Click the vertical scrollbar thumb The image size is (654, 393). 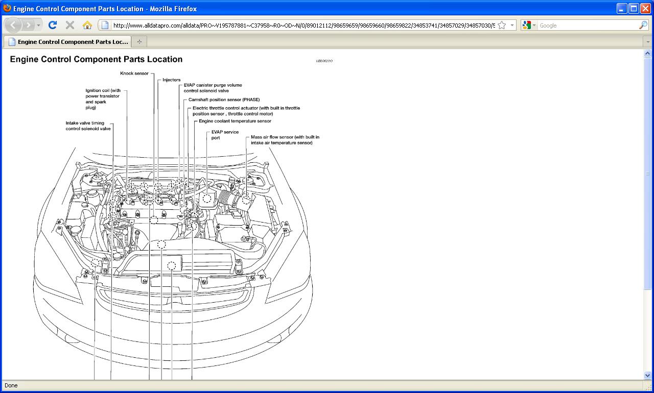[x=648, y=174]
